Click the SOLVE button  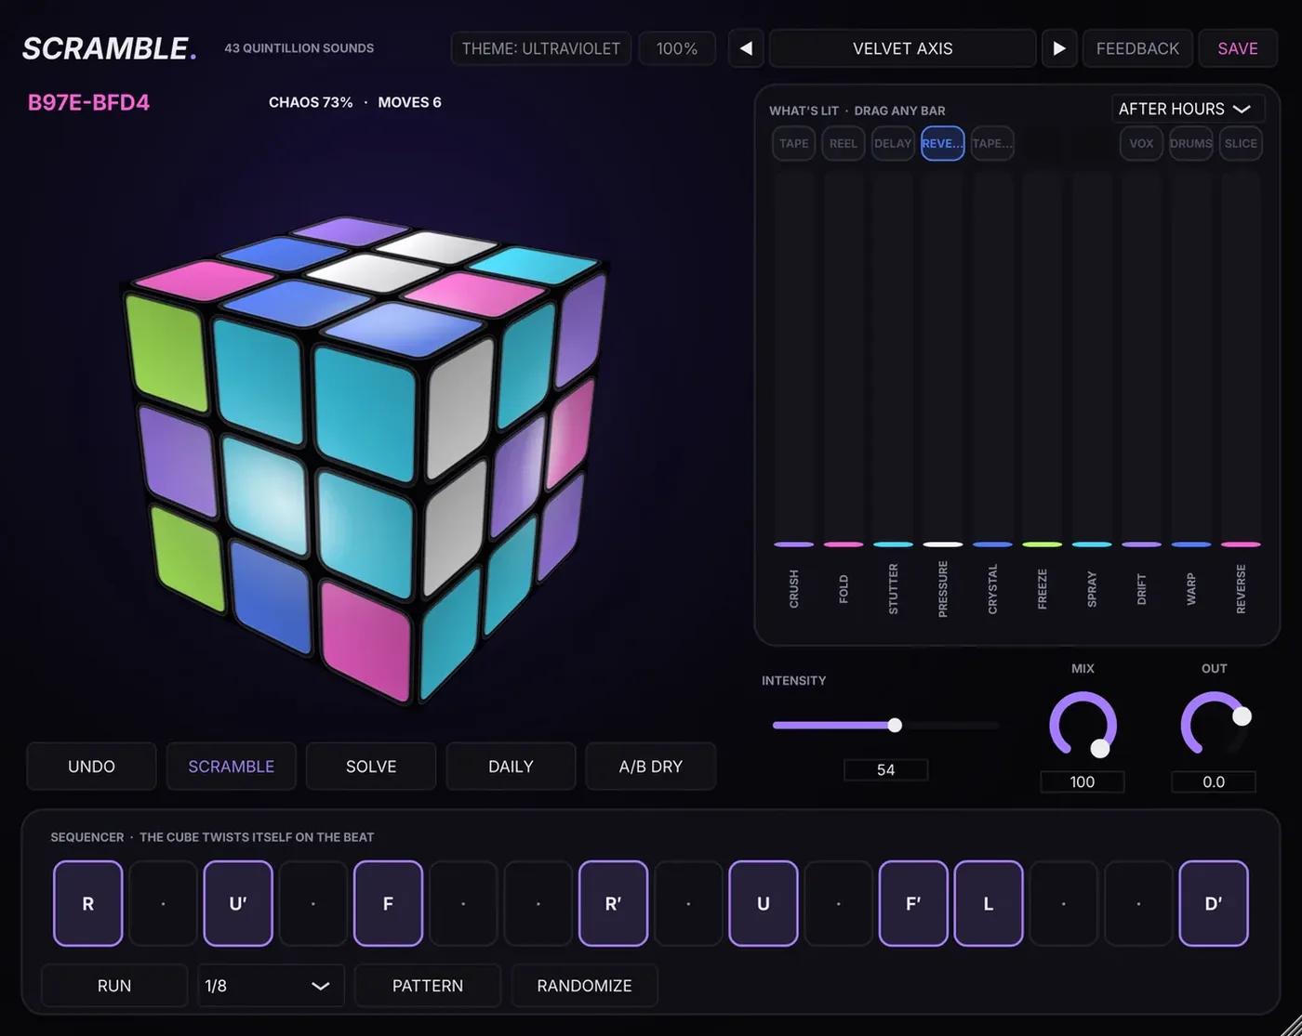pyautogui.click(x=371, y=767)
